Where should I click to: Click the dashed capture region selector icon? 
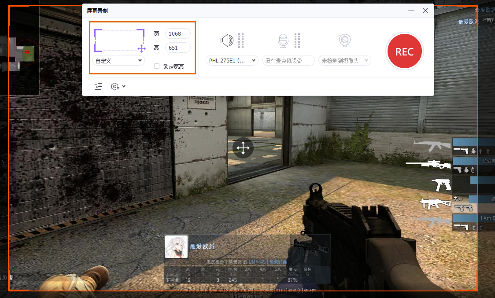pyautogui.click(x=120, y=40)
